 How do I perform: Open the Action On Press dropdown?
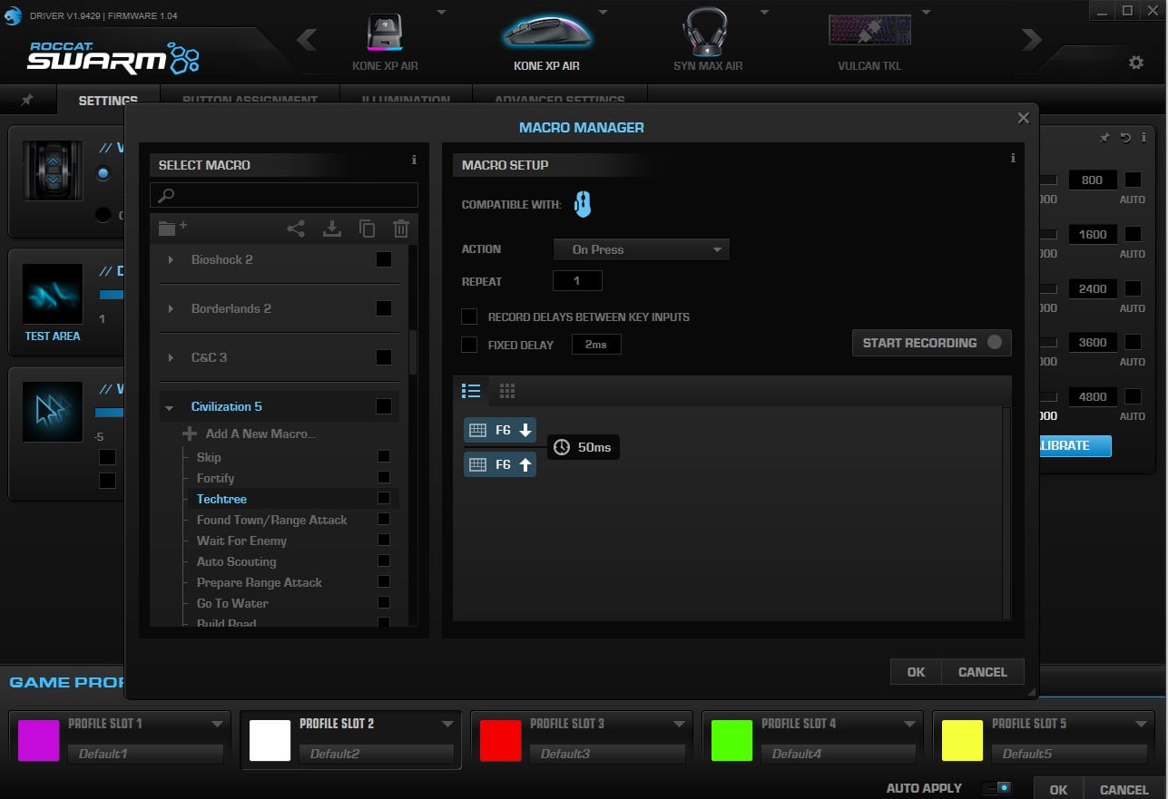(641, 249)
